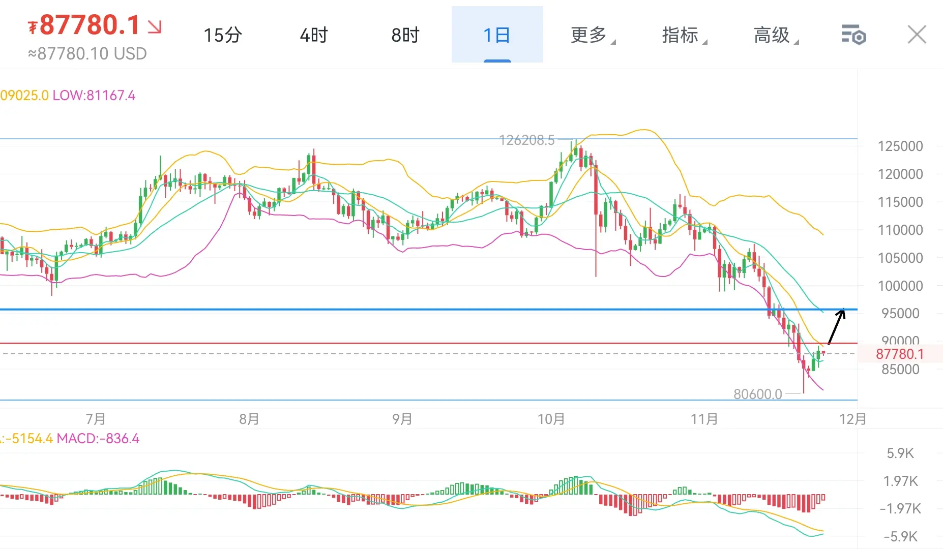Open the 高级 advanced dropdown
This screenshot has width=943, height=549.
click(776, 35)
